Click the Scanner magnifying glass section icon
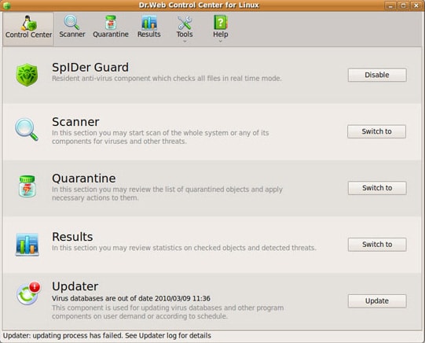 (27, 130)
